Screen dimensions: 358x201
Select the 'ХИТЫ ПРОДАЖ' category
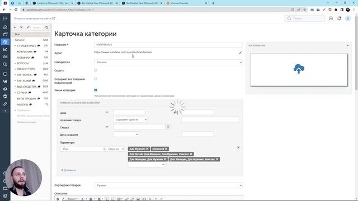click(26, 99)
